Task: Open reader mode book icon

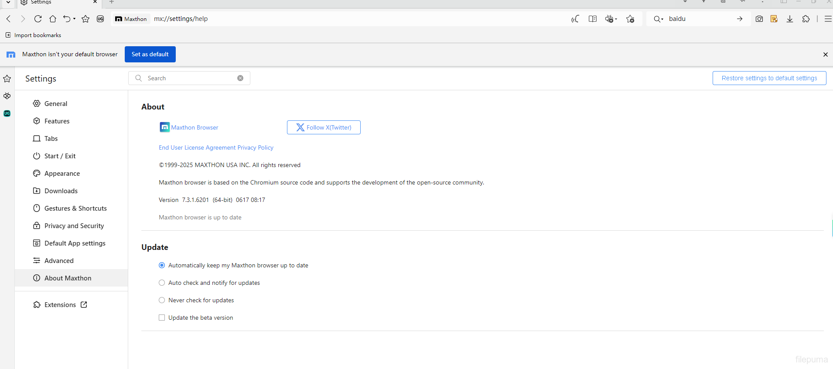Action: (593, 19)
